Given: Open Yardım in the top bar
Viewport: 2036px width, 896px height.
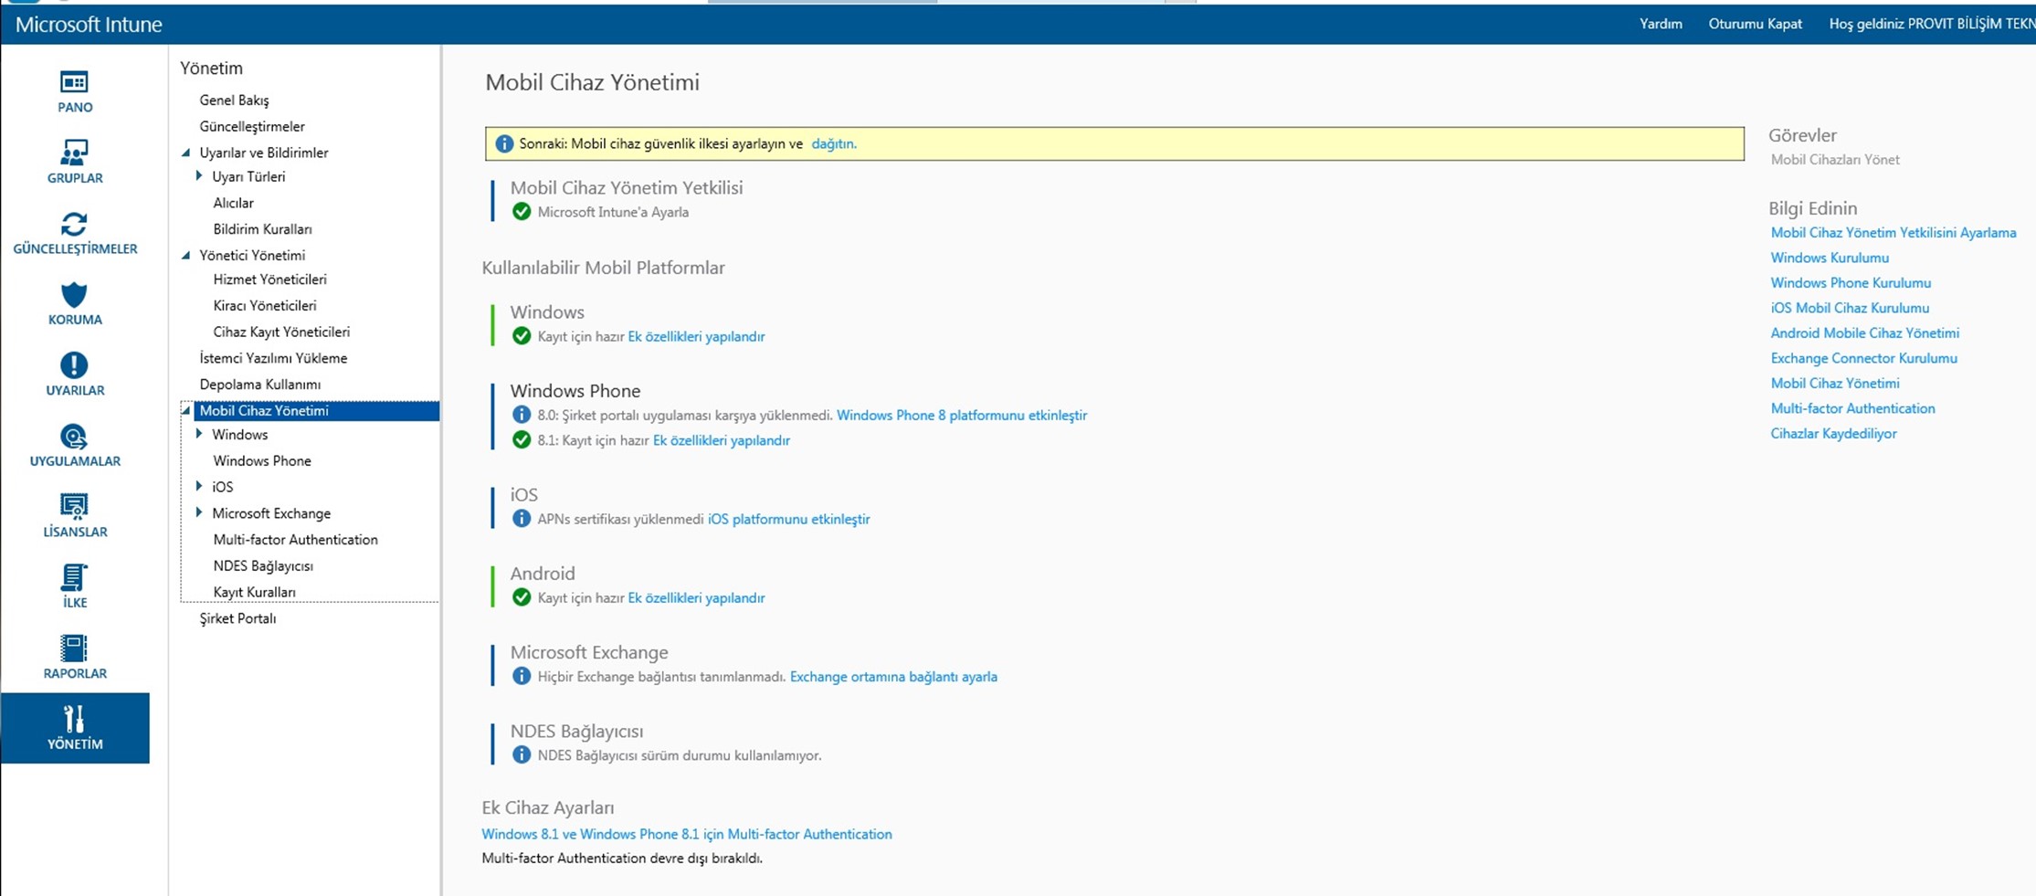Looking at the screenshot, I should pyautogui.click(x=1661, y=24).
